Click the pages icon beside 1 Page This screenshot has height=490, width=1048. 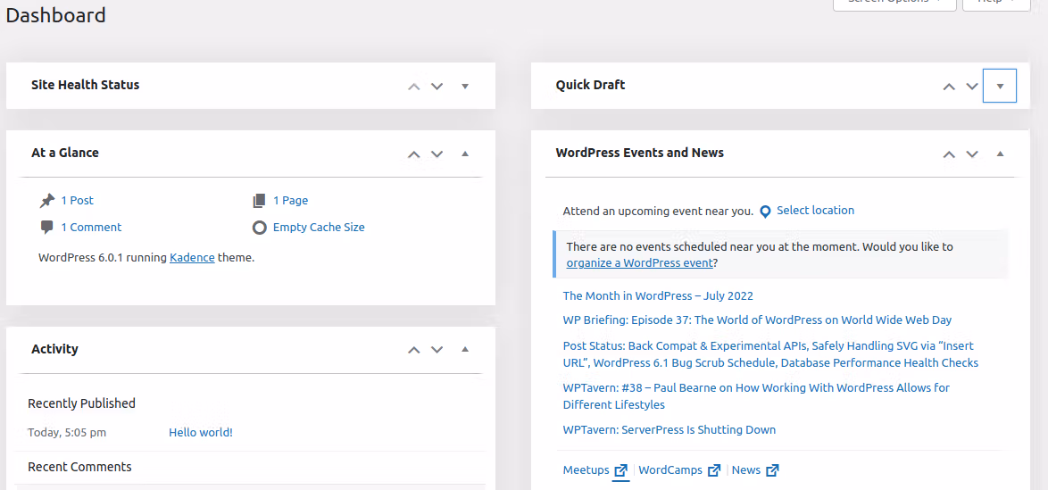click(x=260, y=201)
